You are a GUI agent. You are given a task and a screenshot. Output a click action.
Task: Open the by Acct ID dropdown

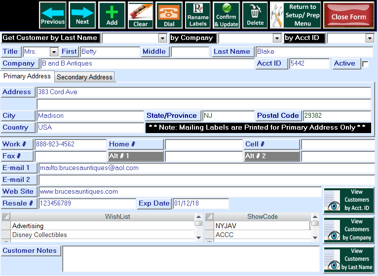click(x=370, y=38)
